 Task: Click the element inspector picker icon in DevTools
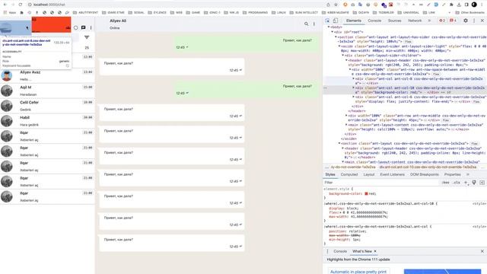click(327, 21)
